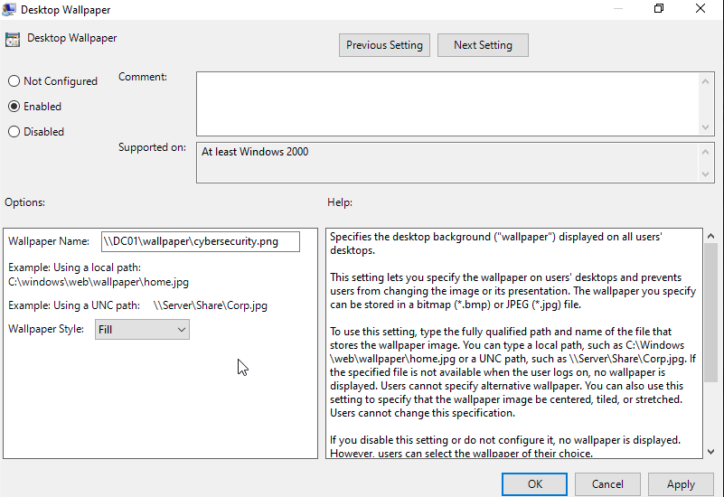Click Supported on box scroll up arrow
Viewport: 724px width, 497px height.
click(705, 152)
